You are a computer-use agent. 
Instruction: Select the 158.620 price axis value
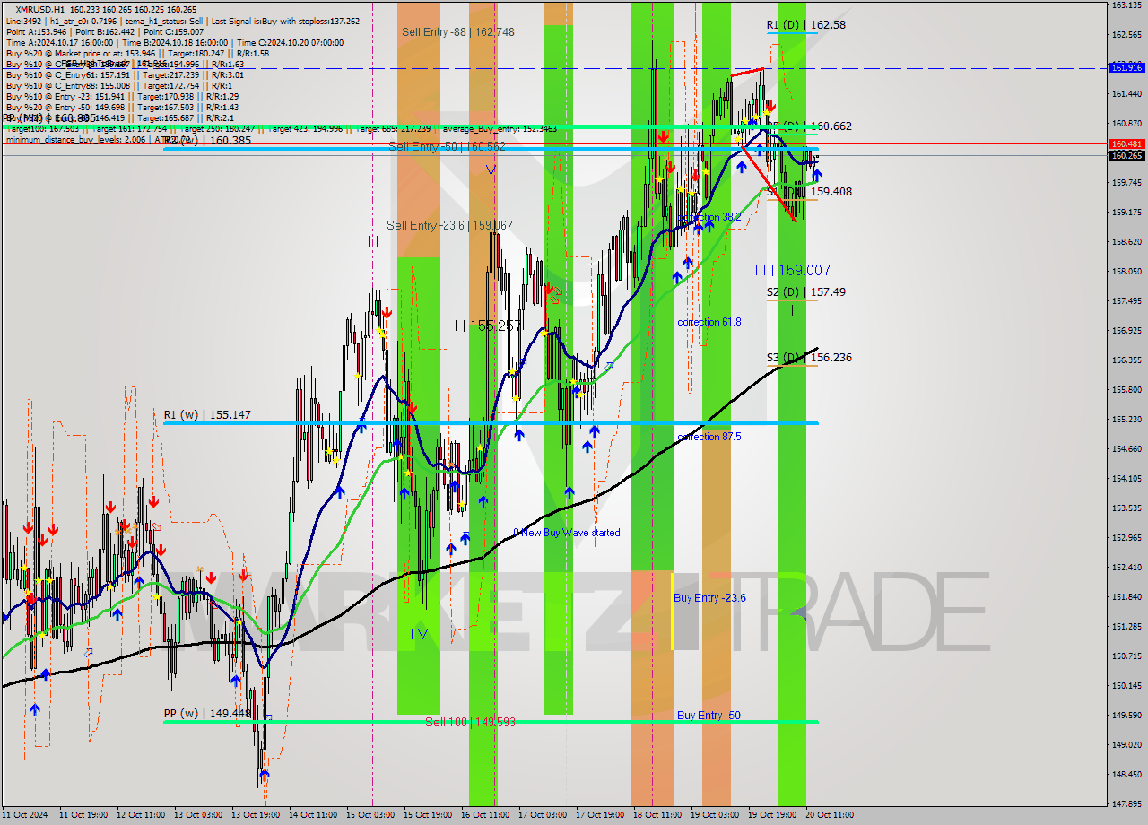tap(1126, 242)
